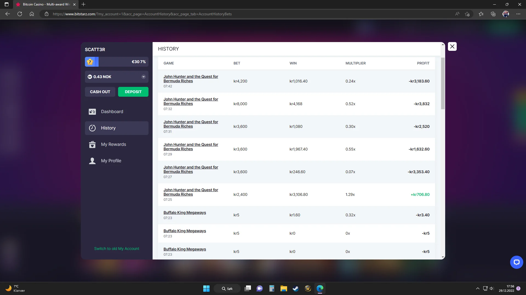Open World of Warcraft from taskbar
This screenshot has height=295, width=526.
pos(308,288)
